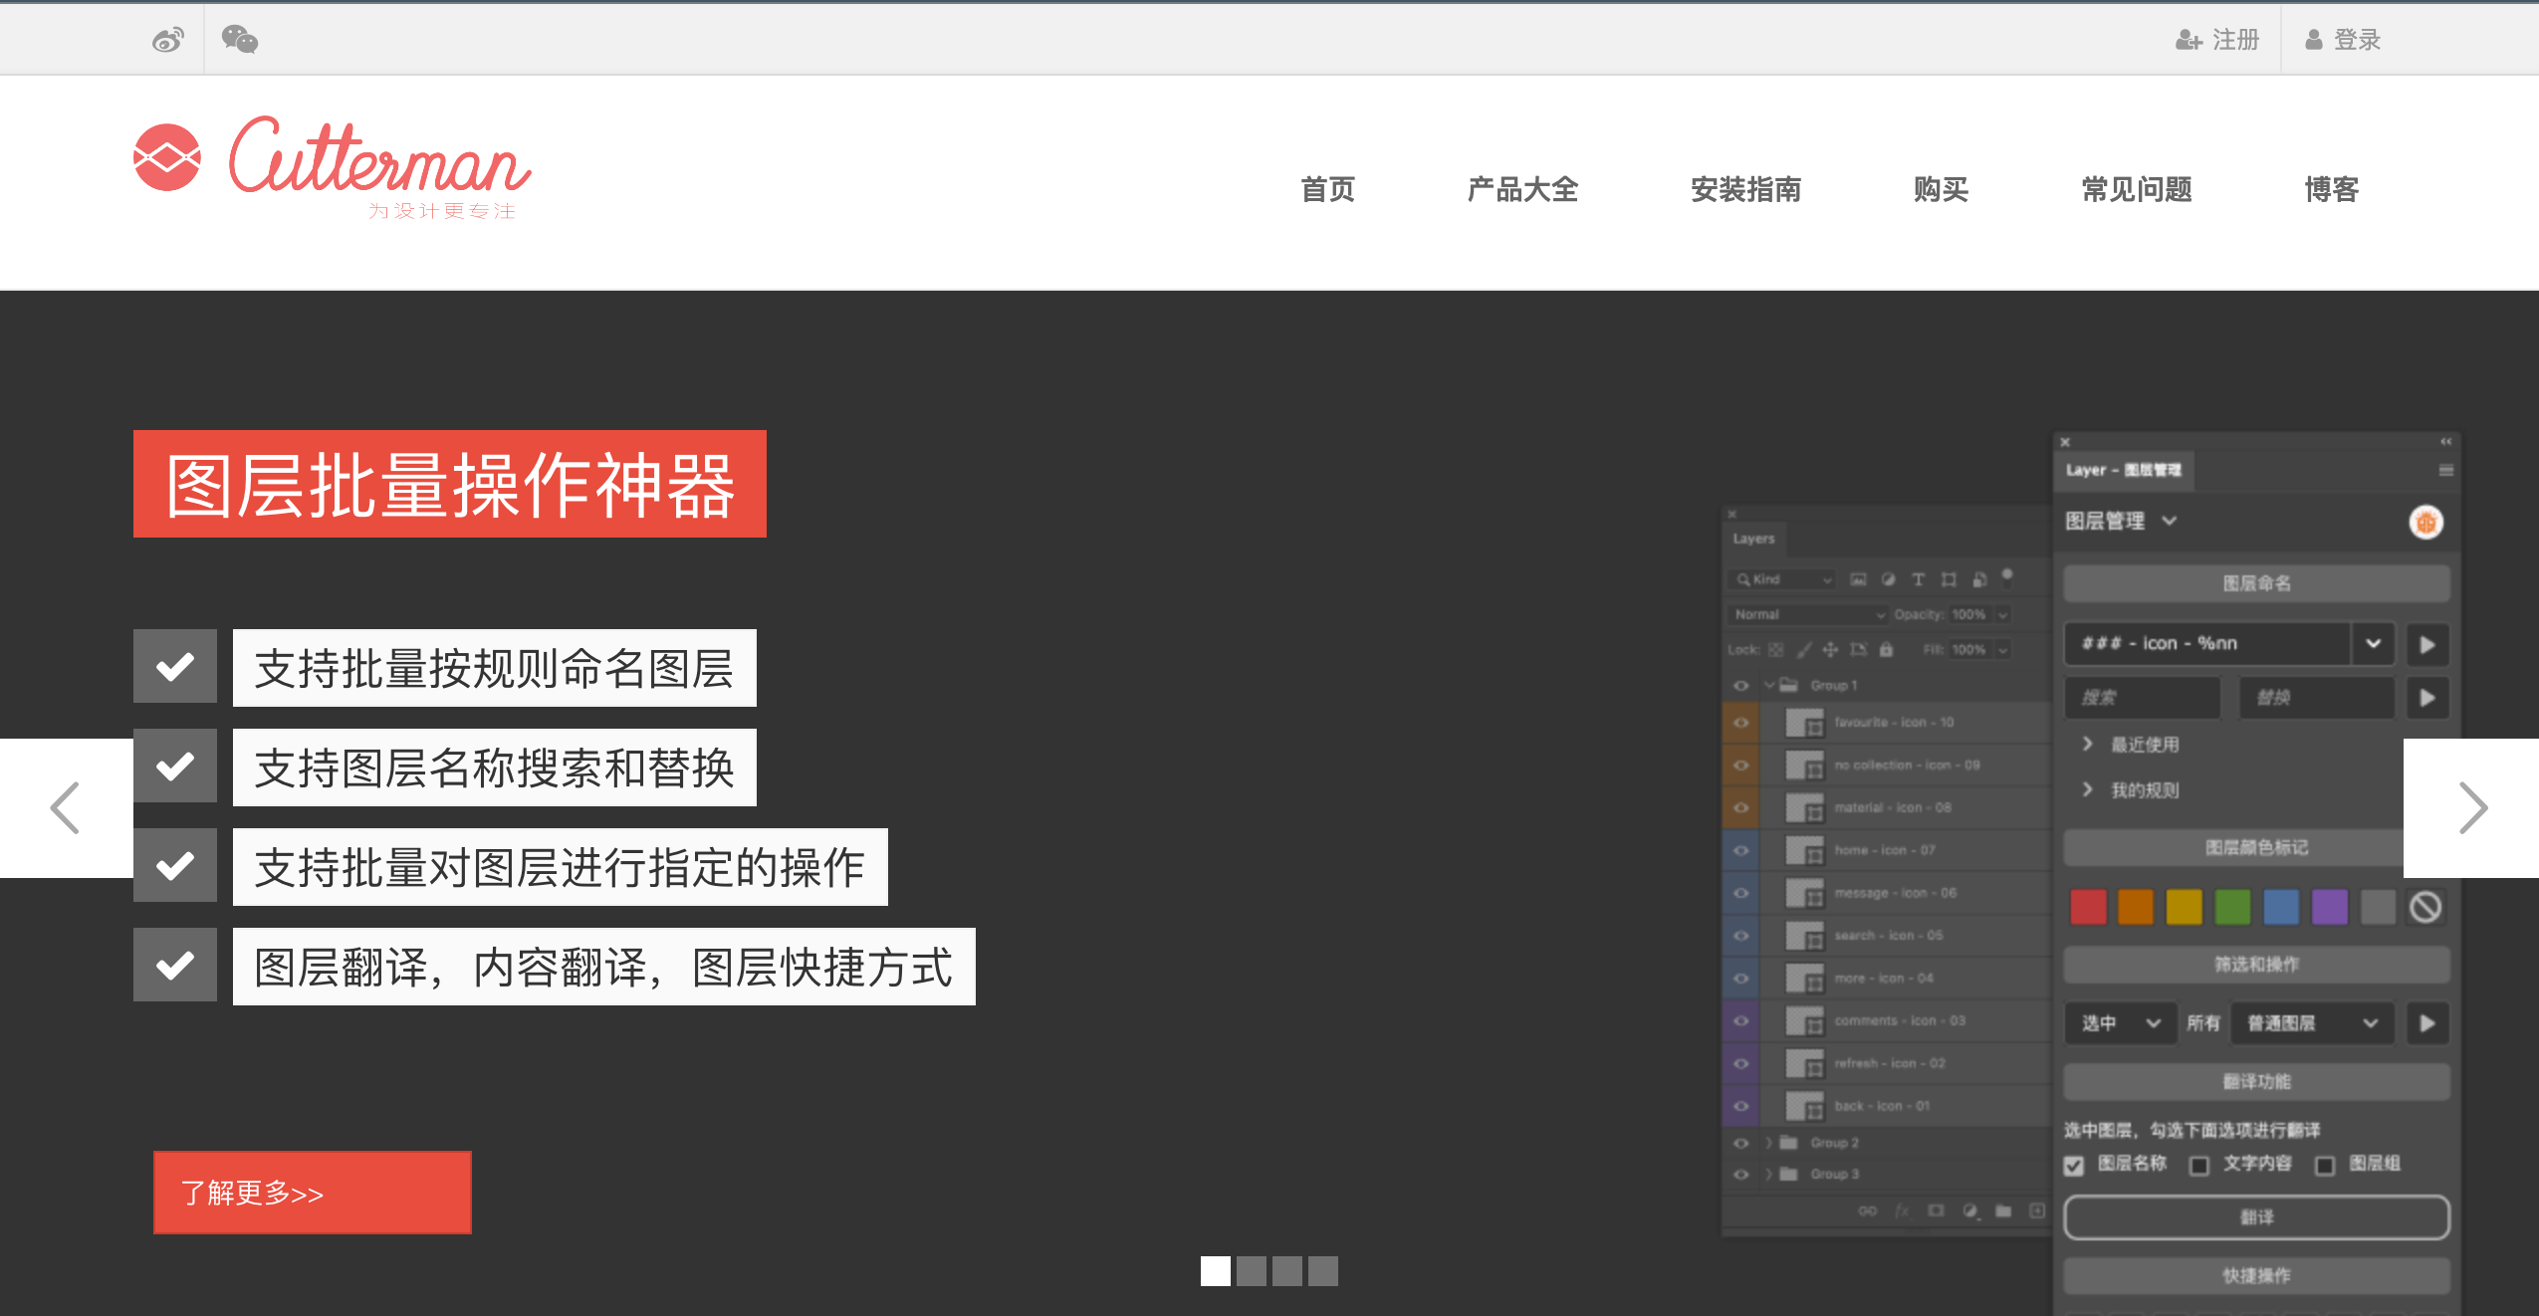
Task: Go to 首页 nav item
Action: click(x=1327, y=189)
